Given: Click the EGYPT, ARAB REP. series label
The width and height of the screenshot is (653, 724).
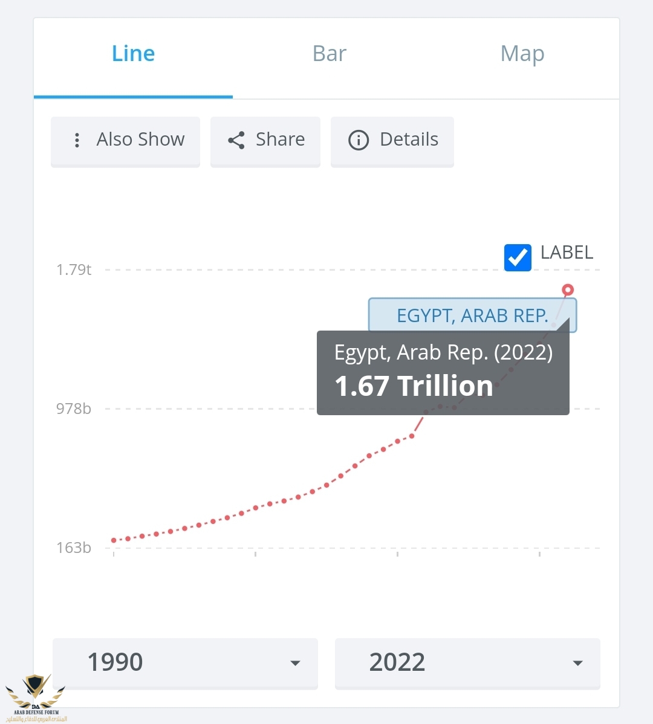Looking at the screenshot, I should coord(472,315).
